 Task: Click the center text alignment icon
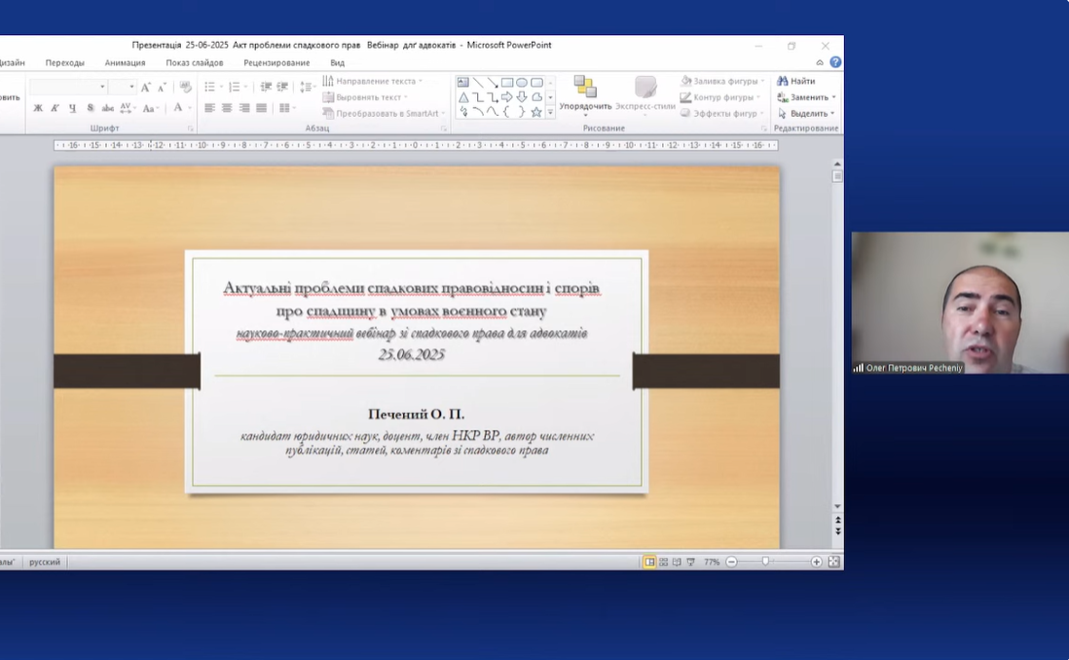click(x=227, y=108)
